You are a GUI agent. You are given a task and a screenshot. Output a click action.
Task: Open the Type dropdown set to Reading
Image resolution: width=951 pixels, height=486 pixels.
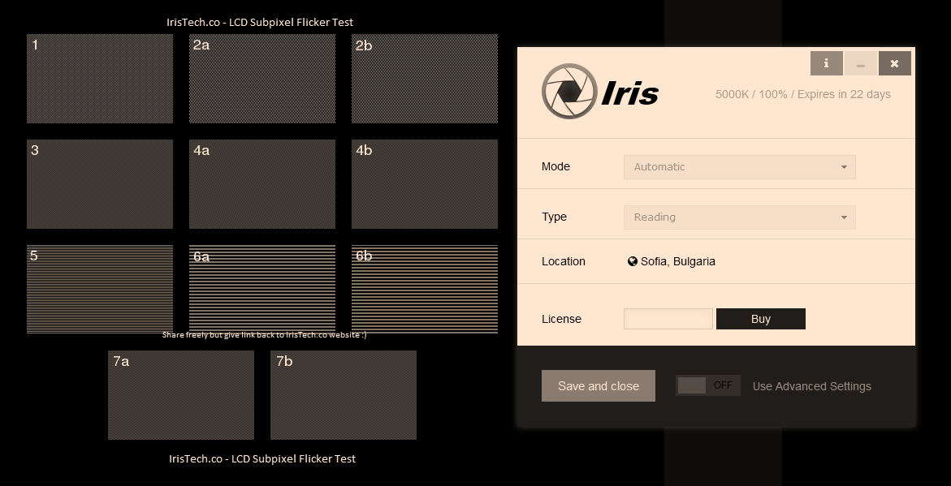coord(739,217)
